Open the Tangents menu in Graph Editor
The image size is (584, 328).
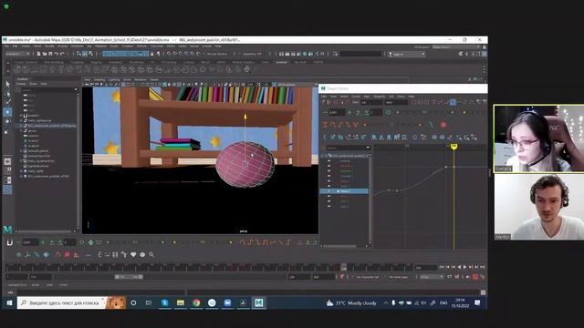[x=380, y=97]
